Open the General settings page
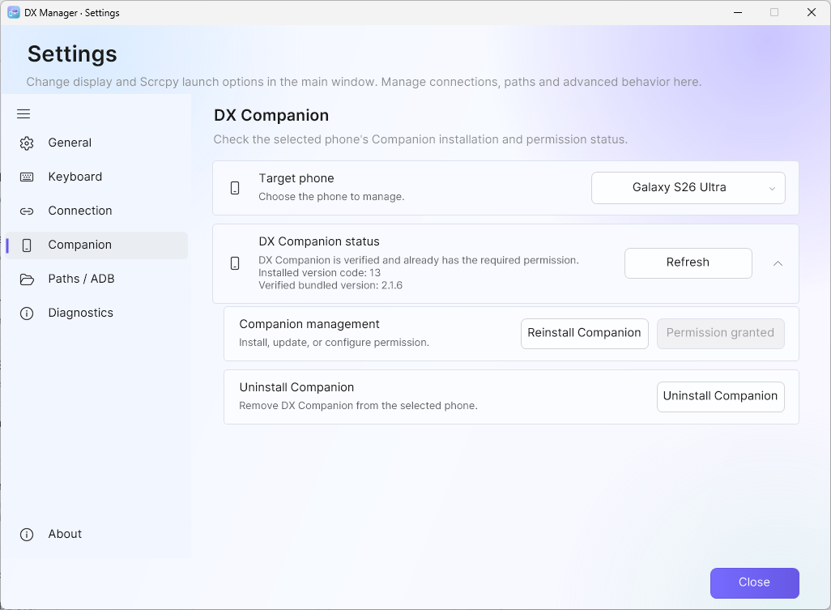This screenshot has width=831, height=610. click(97, 143)
